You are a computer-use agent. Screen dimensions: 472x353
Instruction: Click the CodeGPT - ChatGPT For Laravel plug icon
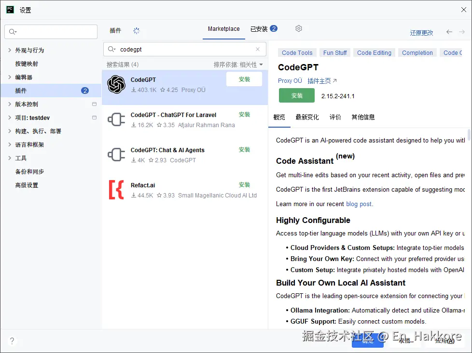pos(116,119)
